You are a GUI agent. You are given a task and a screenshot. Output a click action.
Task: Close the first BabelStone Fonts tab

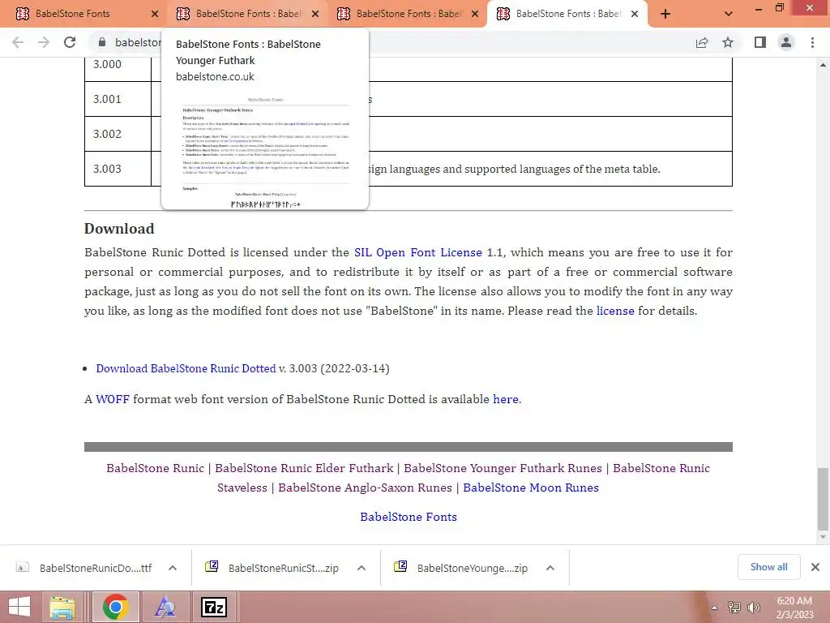point(155,14)
